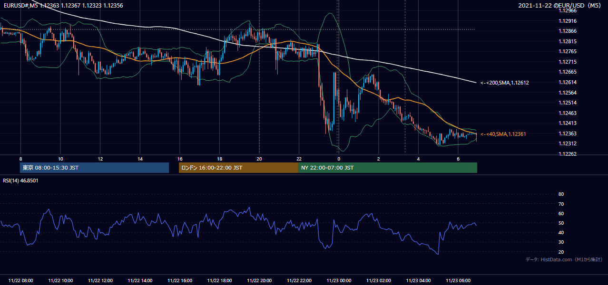Click price axis value 1.12413
608x285 pixels.
[x=568, y=123]
